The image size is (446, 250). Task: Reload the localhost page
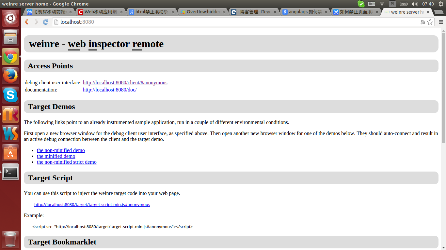click(x=46, y=22)
